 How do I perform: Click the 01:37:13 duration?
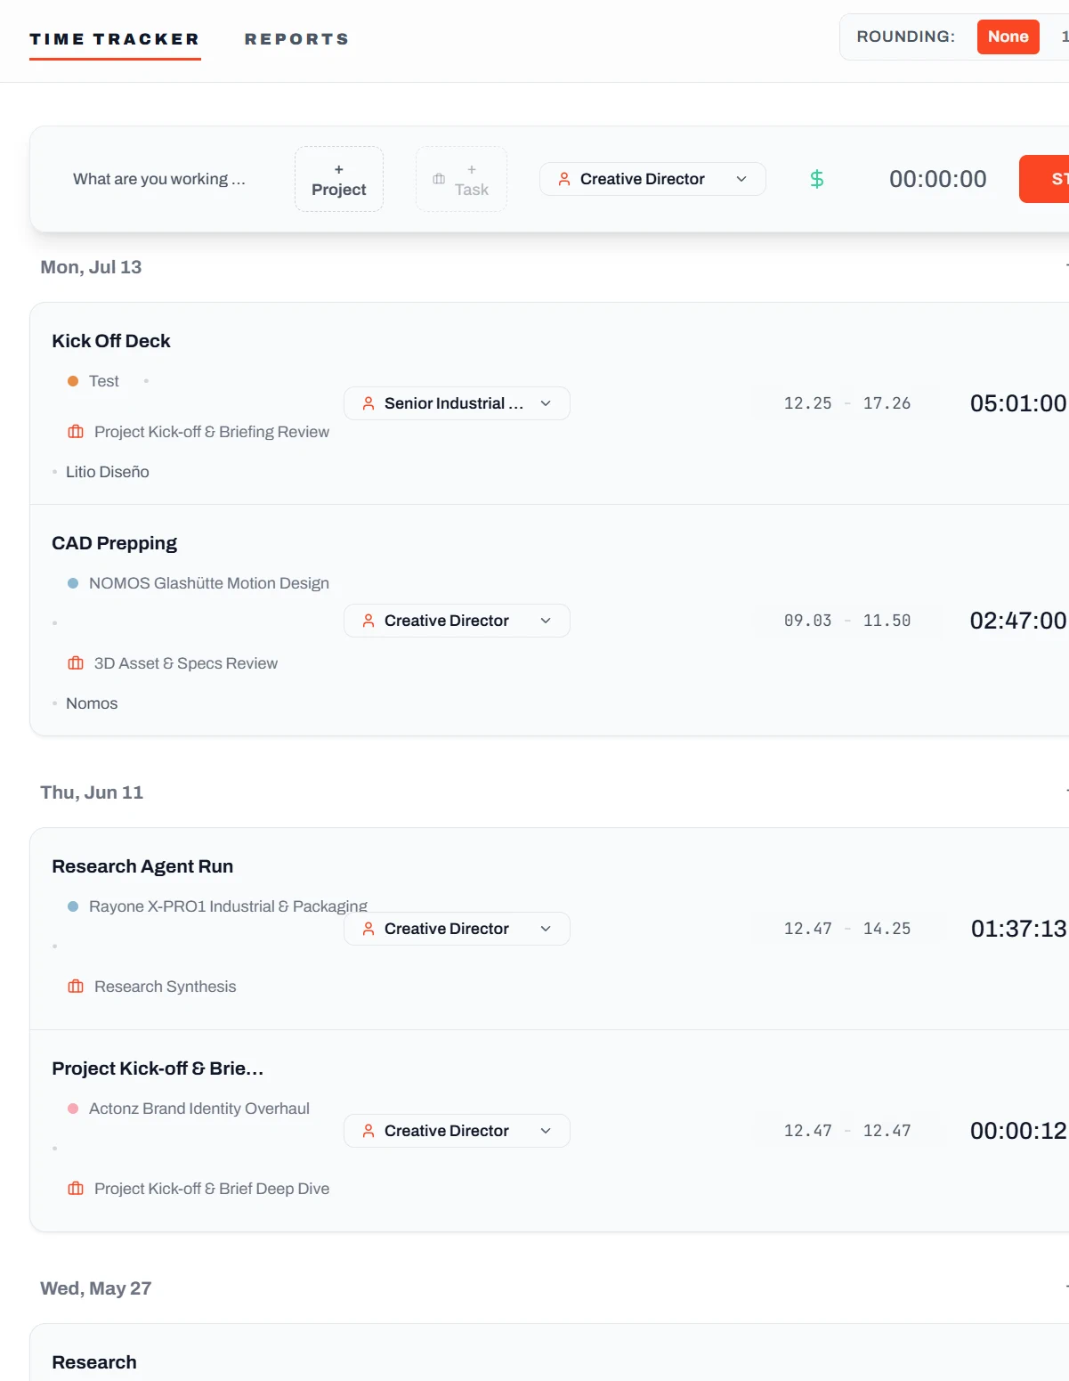[x=1018, y=929]
